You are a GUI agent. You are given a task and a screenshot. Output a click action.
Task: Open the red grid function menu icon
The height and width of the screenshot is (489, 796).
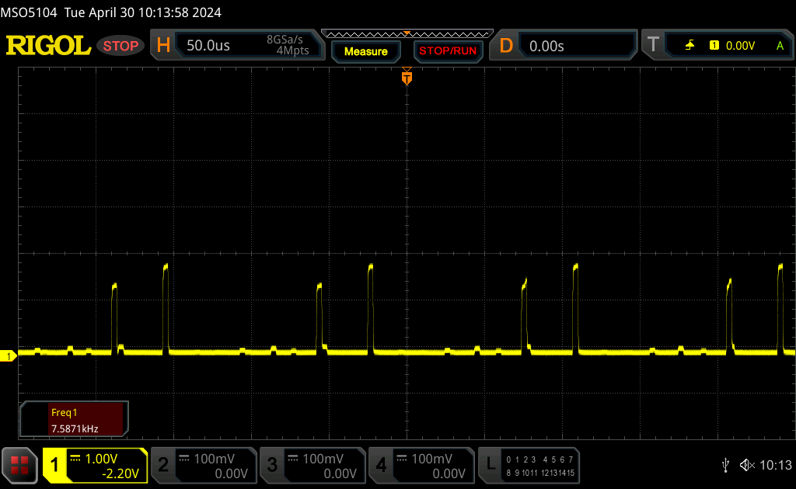coord(20,465)
